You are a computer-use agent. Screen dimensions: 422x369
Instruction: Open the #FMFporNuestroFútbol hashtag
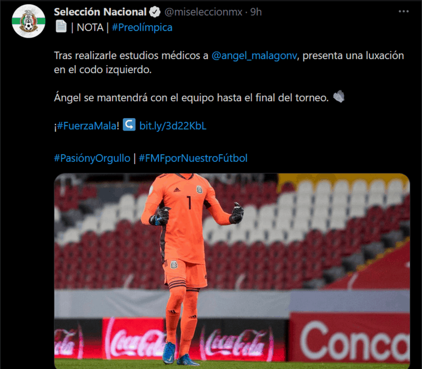coord(193,158)
